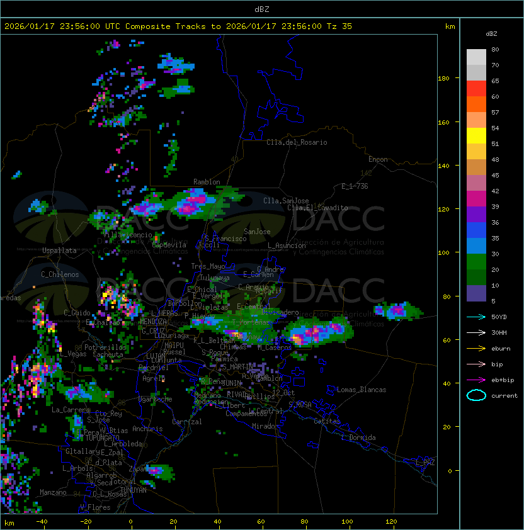This screenshot has width=524, height=530.
Task: Click the current legend label
Action: pos(504,396)
